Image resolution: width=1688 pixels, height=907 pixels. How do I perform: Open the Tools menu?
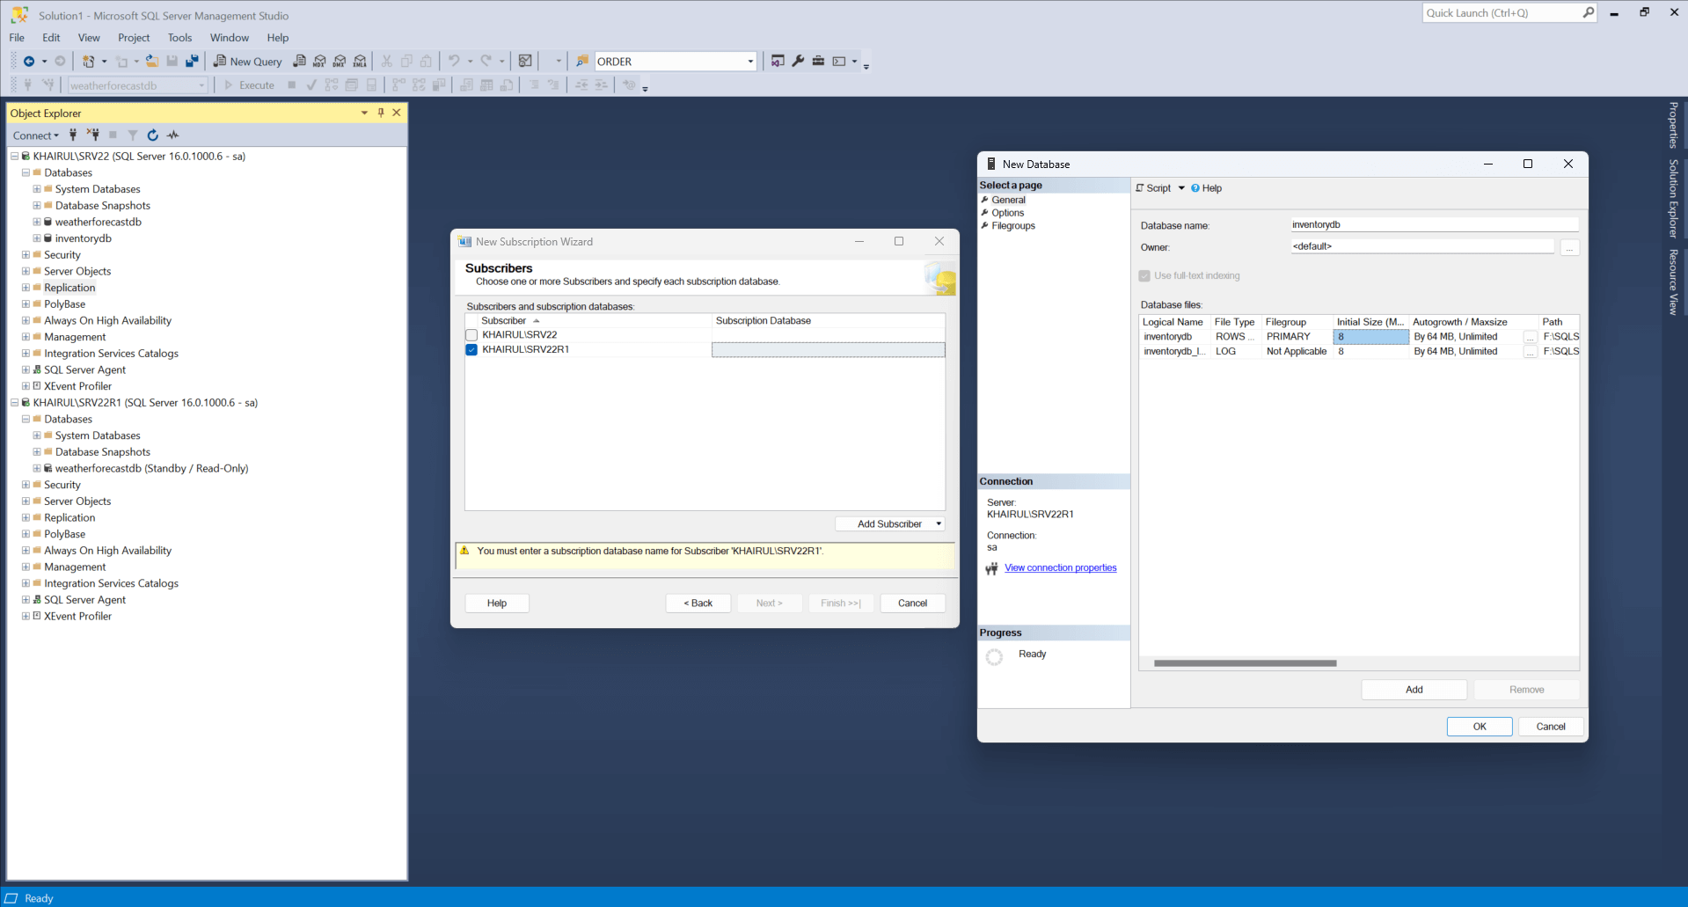coord(179,38)
